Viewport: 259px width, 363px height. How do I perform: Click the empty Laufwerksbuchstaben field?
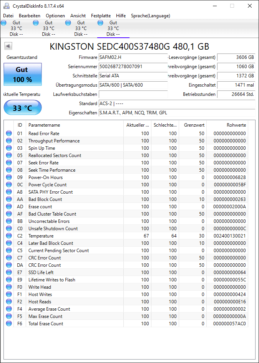coord(133,94)
